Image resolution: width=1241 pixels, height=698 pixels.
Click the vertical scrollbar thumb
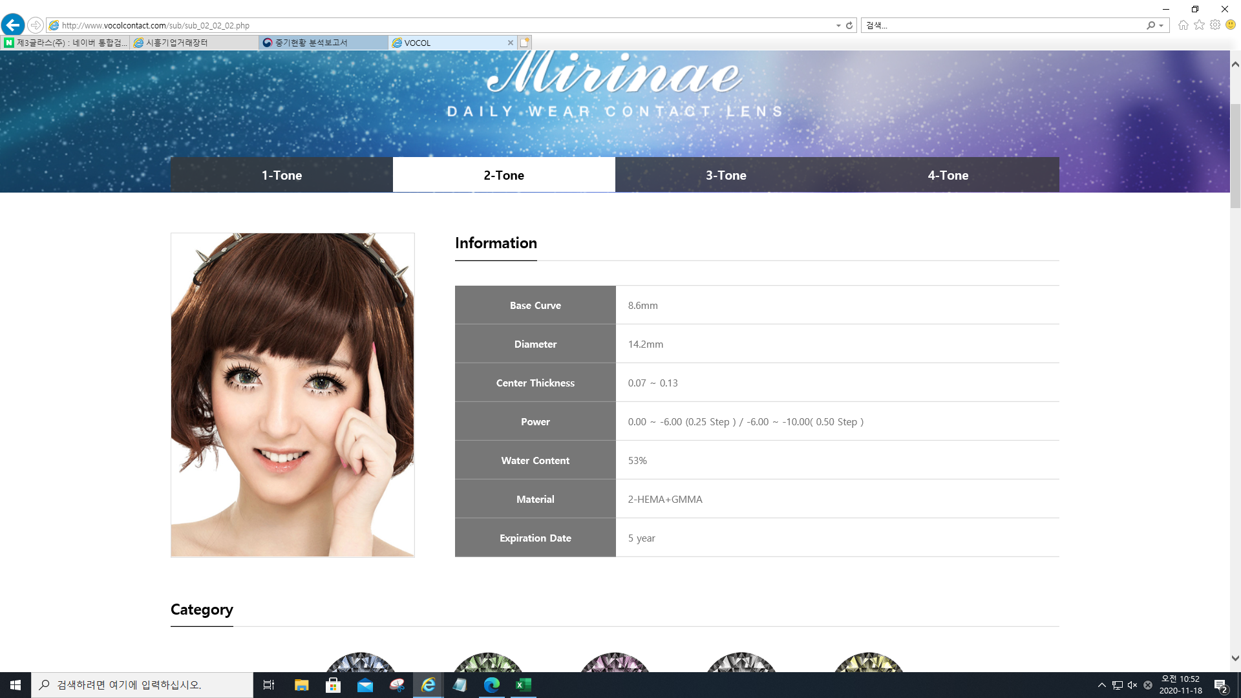[x=1235, y=155]
